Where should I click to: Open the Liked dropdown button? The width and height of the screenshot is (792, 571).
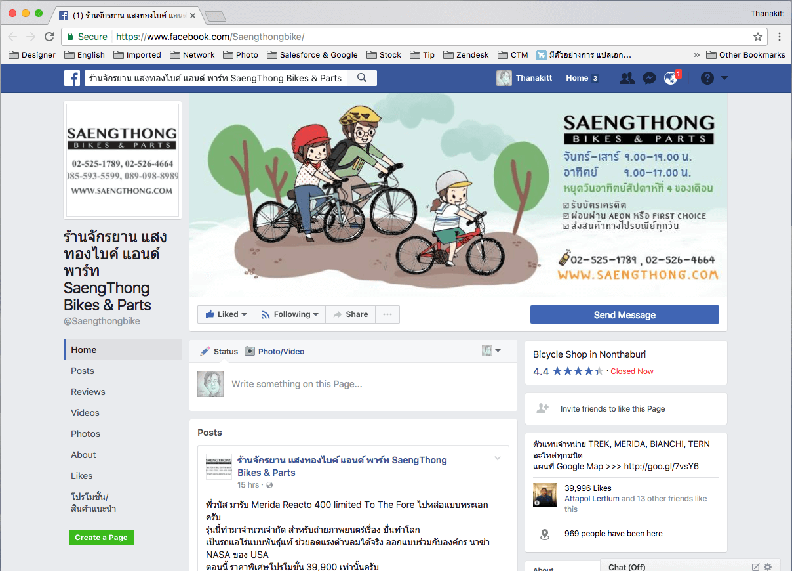click(226, 314)
